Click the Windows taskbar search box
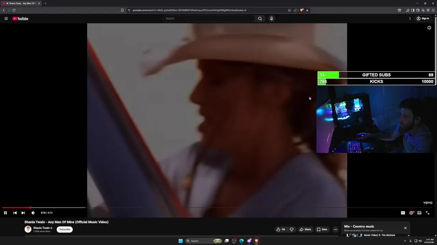This screenshot has width=437, height=245. (x=203, y=241)
